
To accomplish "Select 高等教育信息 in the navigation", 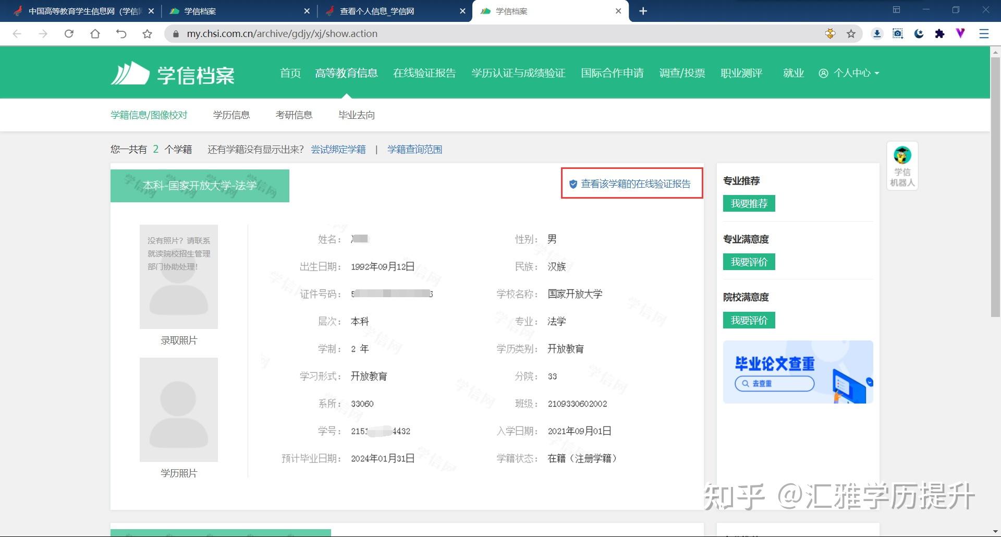I will (x=346, y=73).
